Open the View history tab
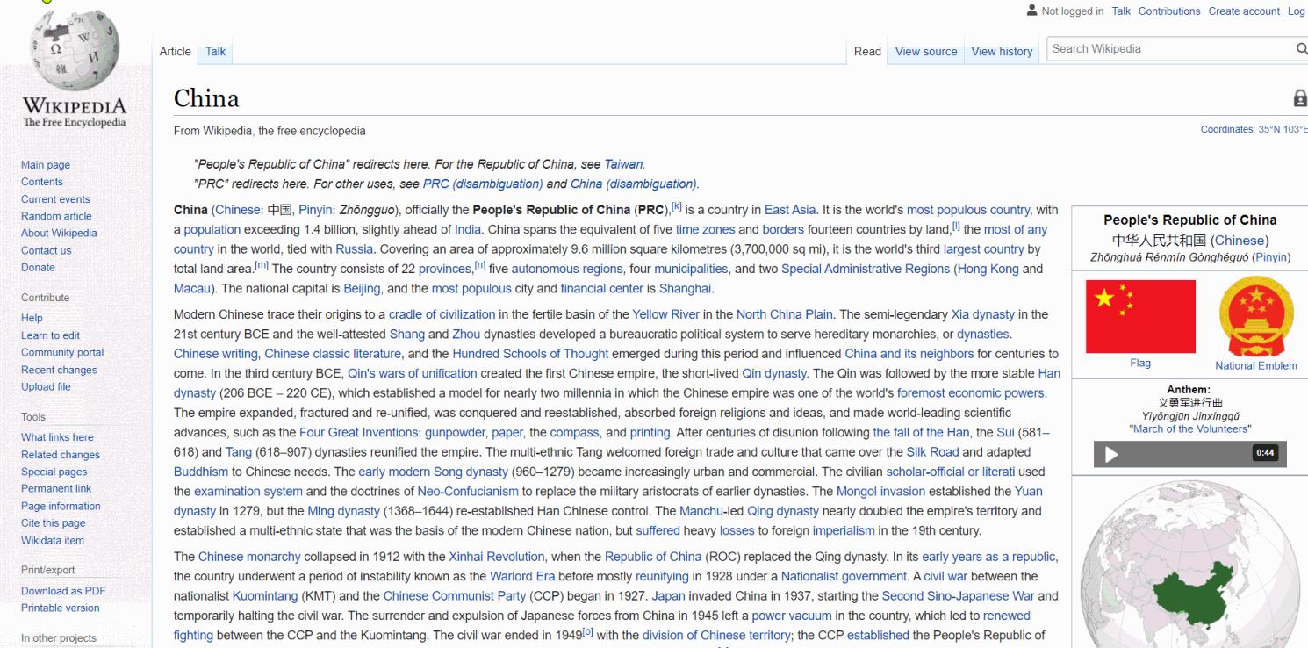The width and height of the screenshot is (1308, 648). 1002,52
